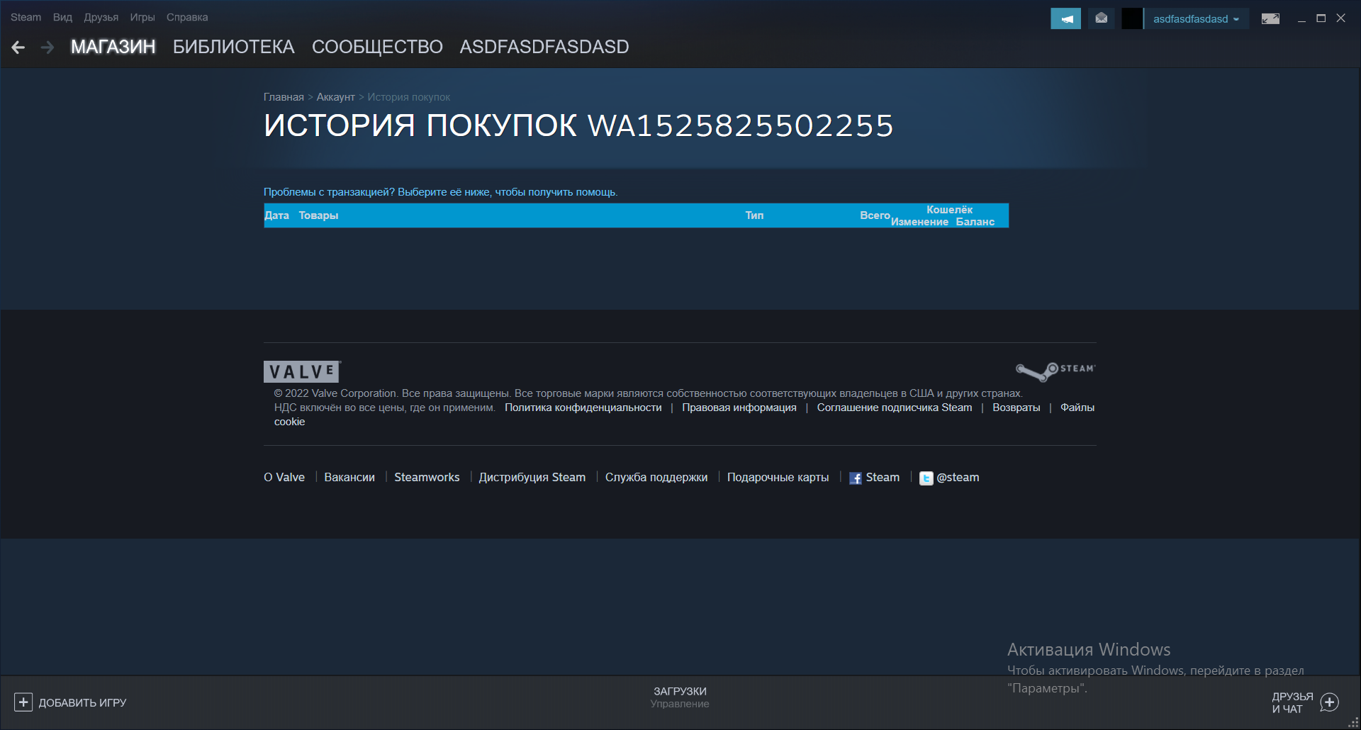Open the Twitter @steam icon
1361x730 pixels.
coord(926,478)
